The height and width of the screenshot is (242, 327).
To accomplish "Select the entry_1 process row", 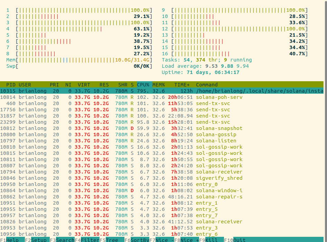I will (162, 203).
